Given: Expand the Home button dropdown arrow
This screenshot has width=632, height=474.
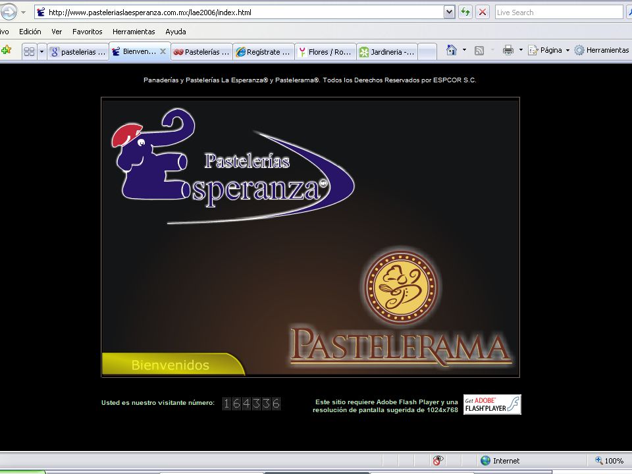Looking at the screenshot, I should tap(464, 50).
